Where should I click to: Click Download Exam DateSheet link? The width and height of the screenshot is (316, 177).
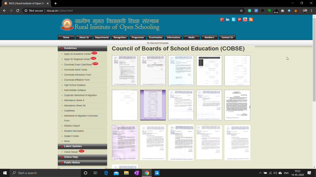pos(78,65)
